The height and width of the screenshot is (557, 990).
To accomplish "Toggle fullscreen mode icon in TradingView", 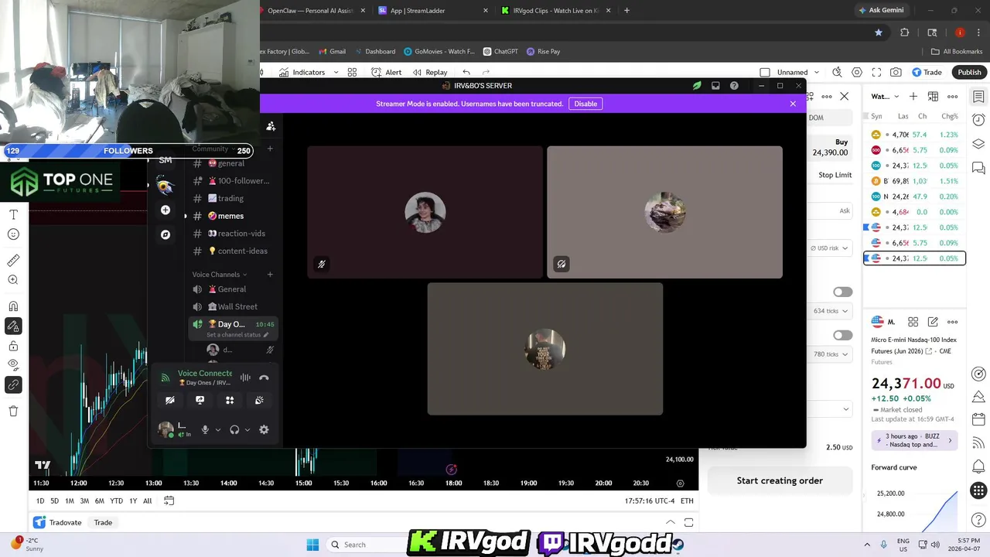I will [x=876, y=72].
